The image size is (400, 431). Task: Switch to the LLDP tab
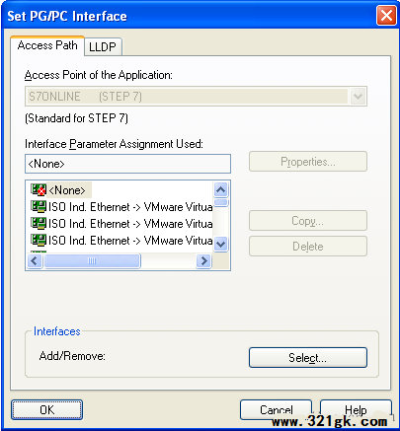(x=103, y=46)
